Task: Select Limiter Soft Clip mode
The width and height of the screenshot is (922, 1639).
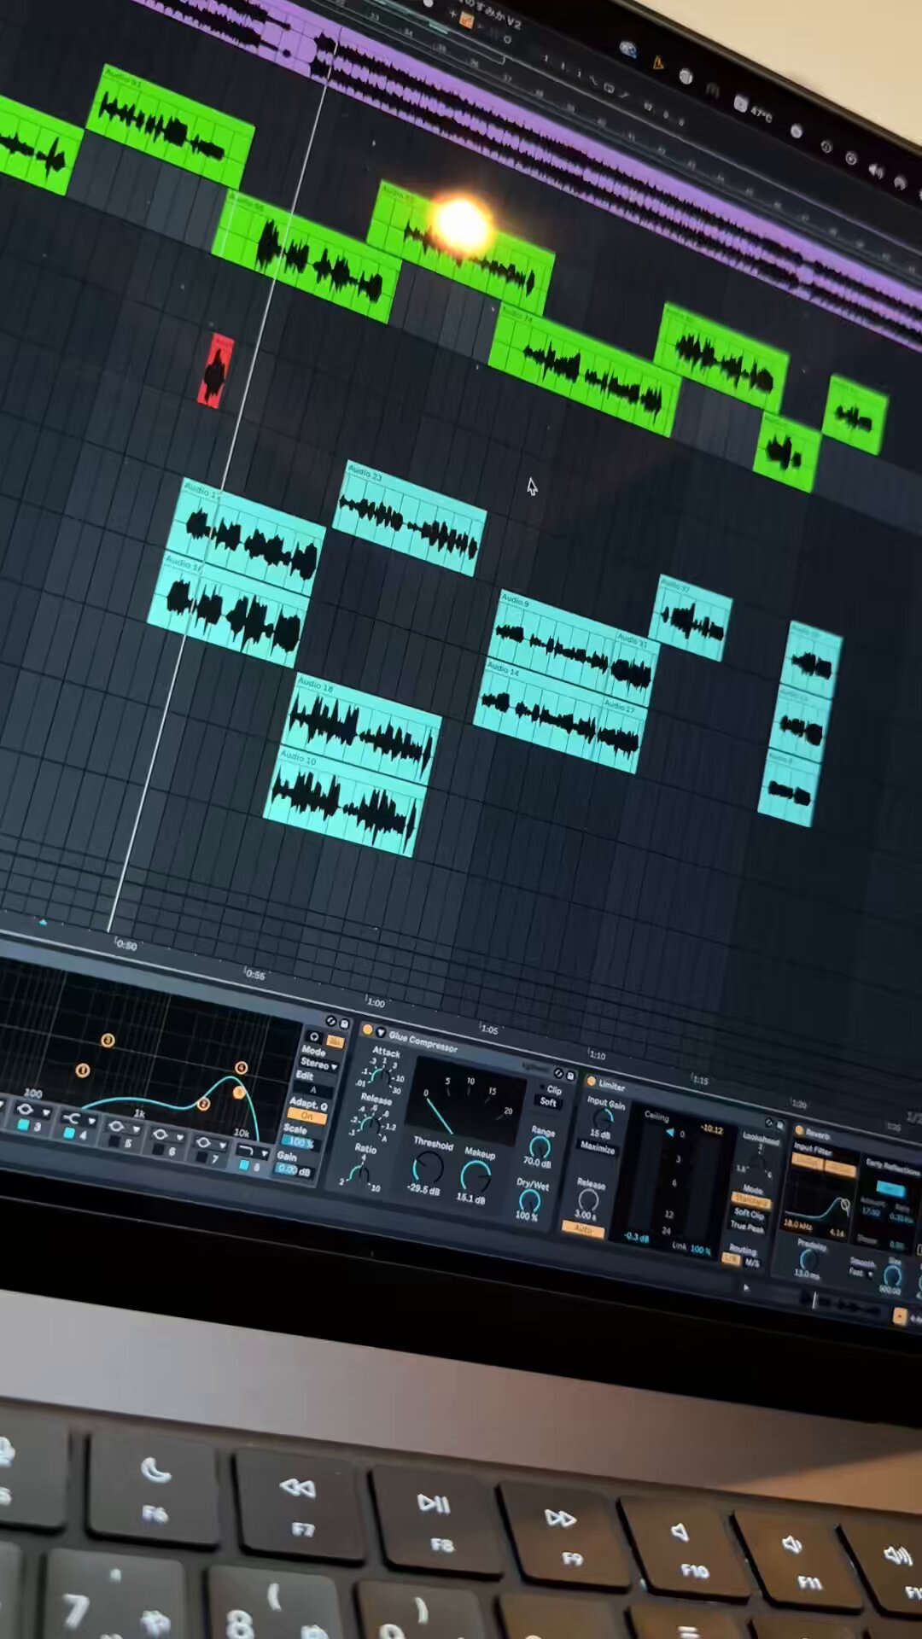Action: [750, 1214]
